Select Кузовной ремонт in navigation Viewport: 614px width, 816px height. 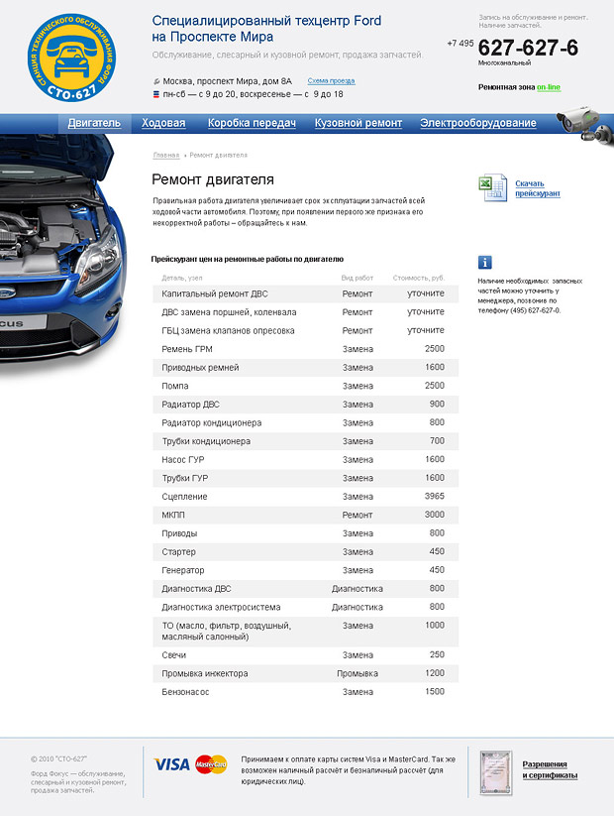click(358, 123)
